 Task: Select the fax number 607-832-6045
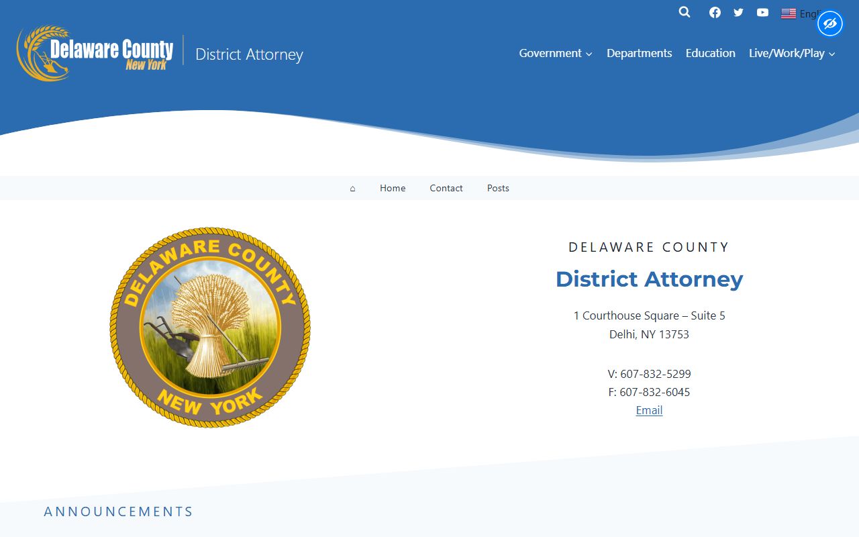tap(654, 392)
